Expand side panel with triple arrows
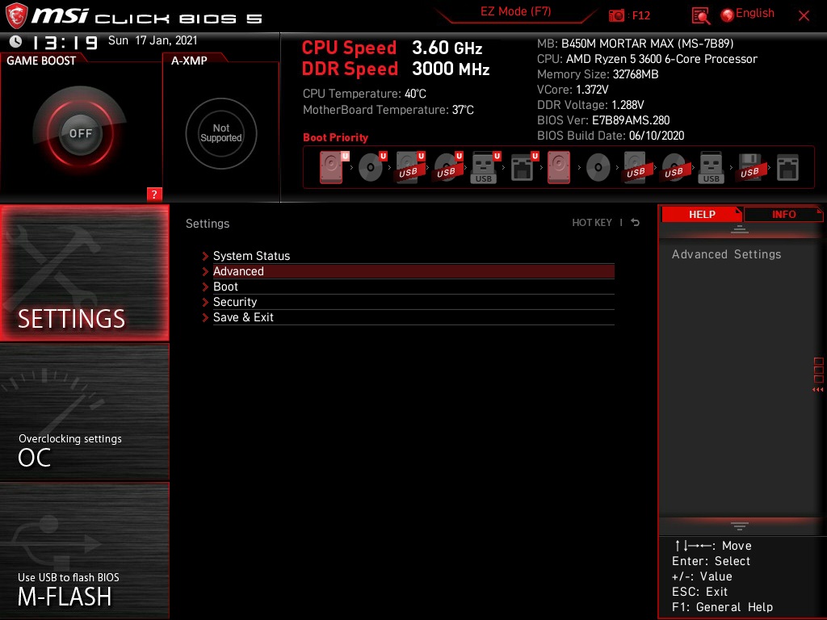Screen dimensions: 827x620 818,390
